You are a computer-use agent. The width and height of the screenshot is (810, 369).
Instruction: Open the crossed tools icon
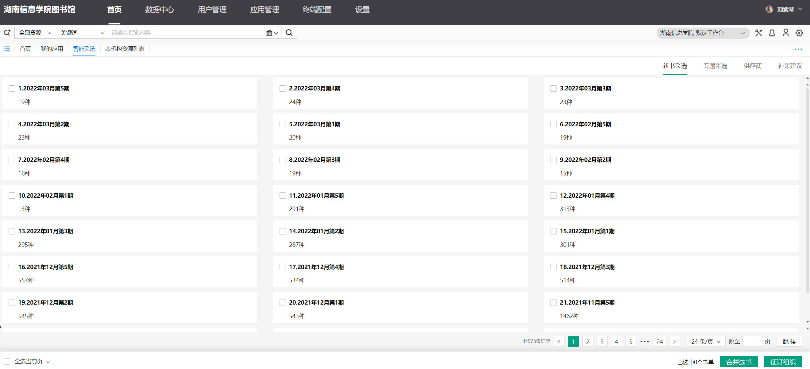[x=758, y=33]
